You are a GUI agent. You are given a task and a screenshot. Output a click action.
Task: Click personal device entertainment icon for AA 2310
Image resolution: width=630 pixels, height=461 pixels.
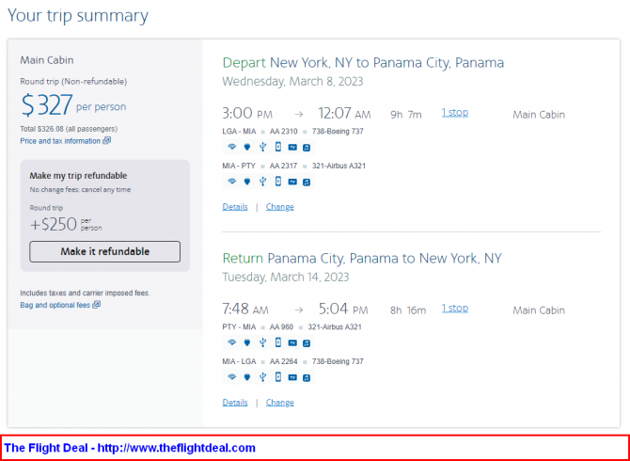coord(278,147)
